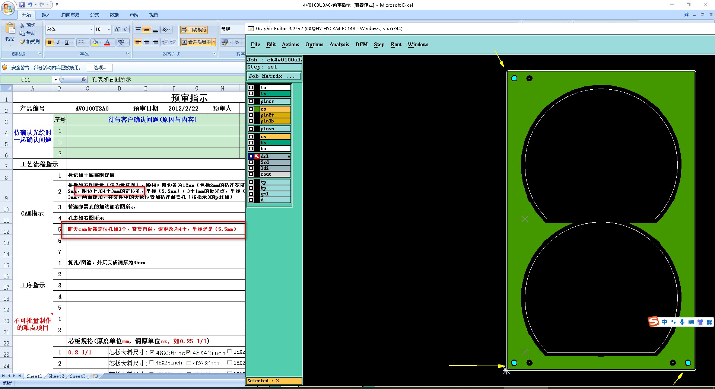The image size is (715, 389).
Task: Toggle visibility checkbox for layer pln2t
Action: (x=251, y=115)
